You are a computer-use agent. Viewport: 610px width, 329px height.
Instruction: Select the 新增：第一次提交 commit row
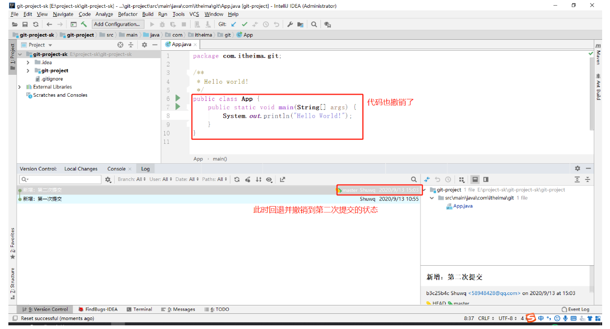[x=219, y=199]
